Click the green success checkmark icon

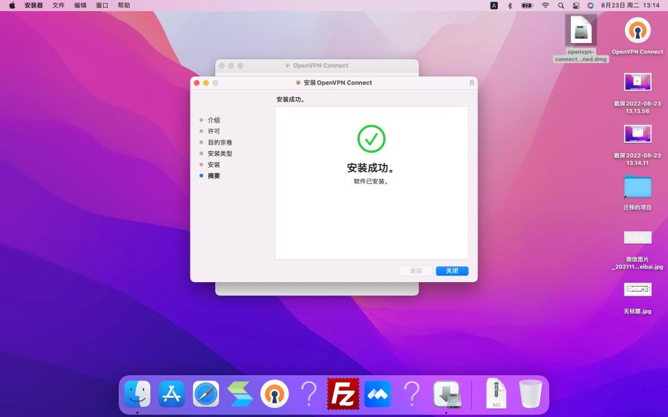tap(371, 139)
